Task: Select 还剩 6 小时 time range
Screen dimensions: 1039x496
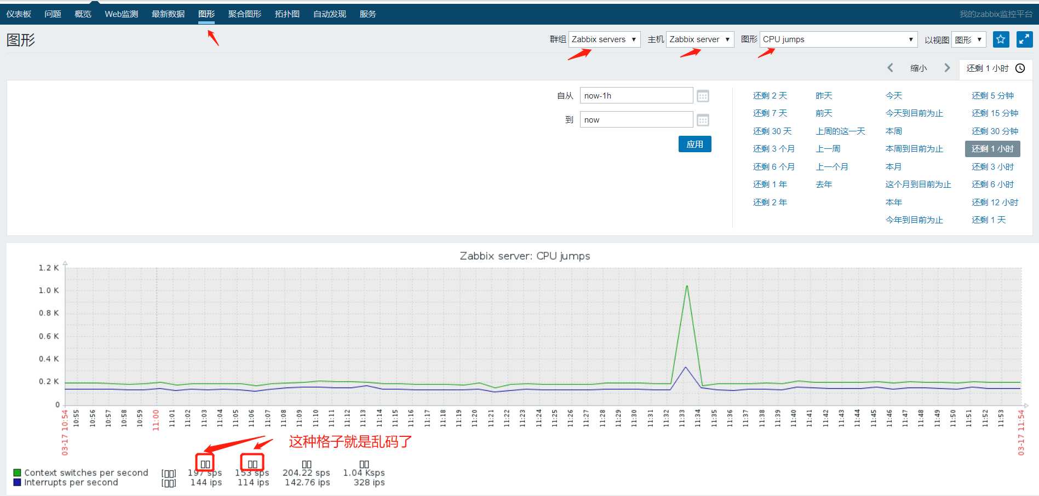Action: point(993,184)
